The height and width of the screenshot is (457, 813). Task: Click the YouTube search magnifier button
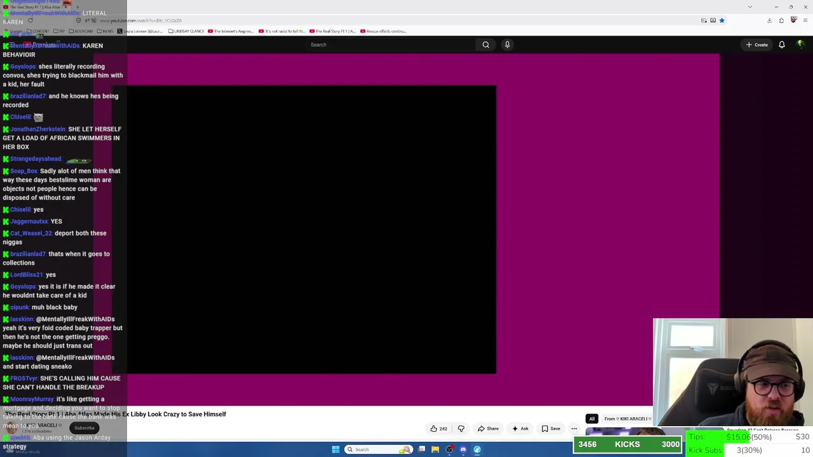[486, 44]
